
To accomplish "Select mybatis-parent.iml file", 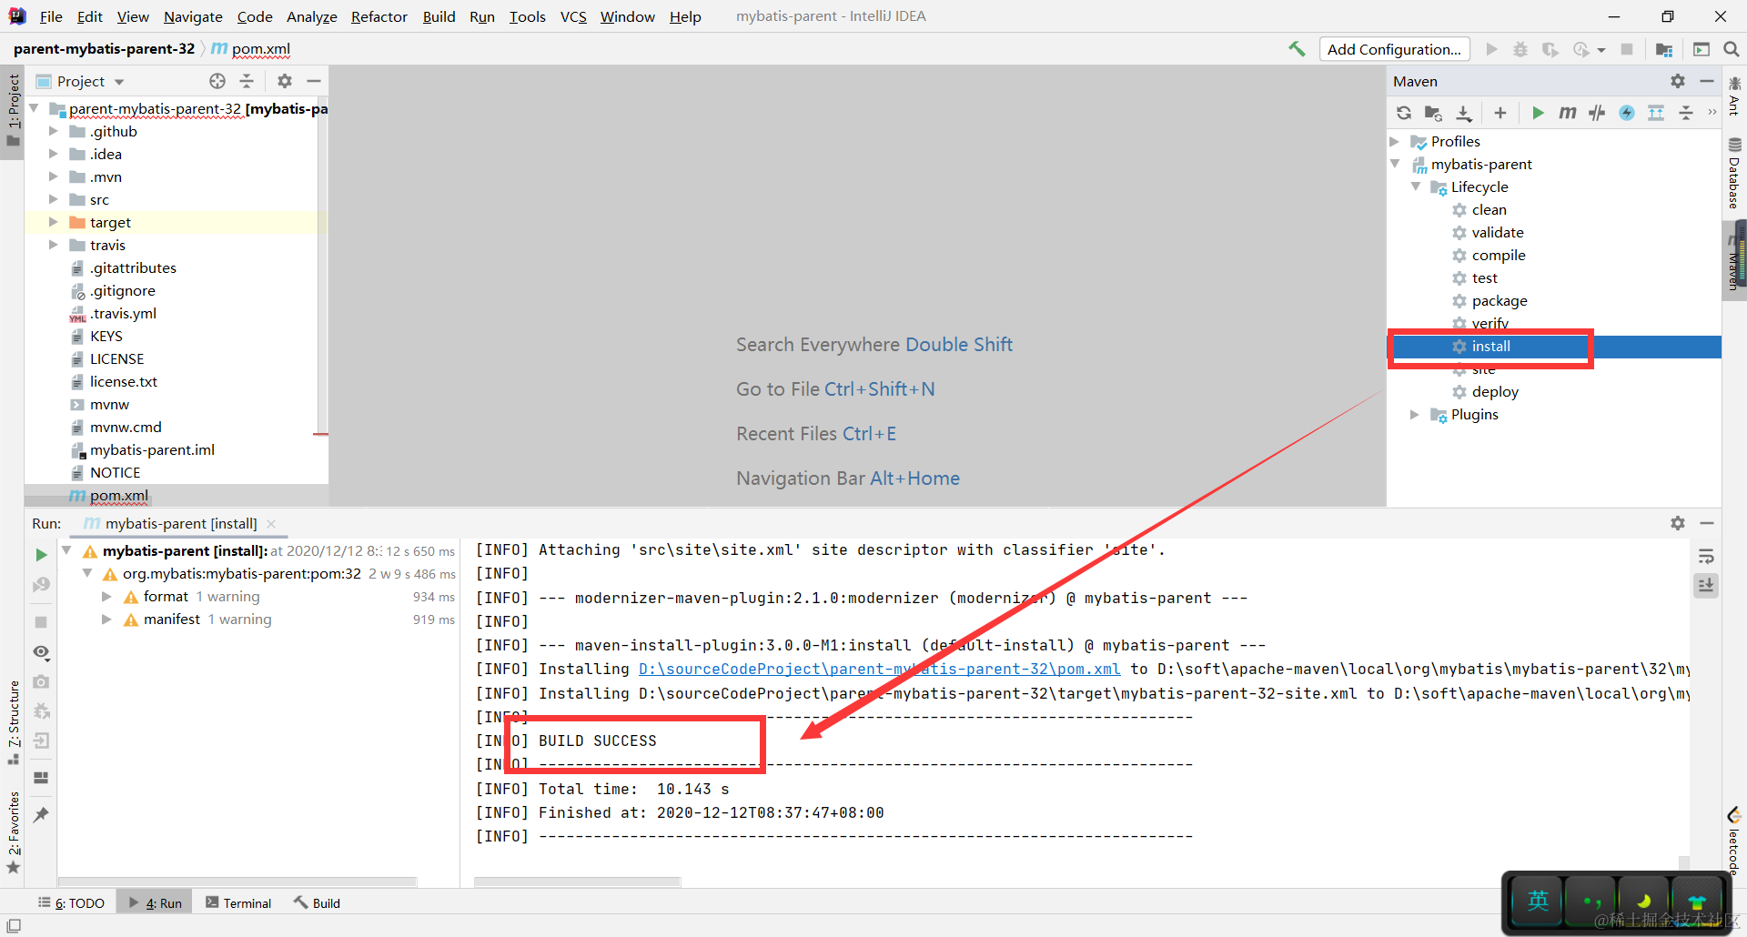I will [152, 450].
